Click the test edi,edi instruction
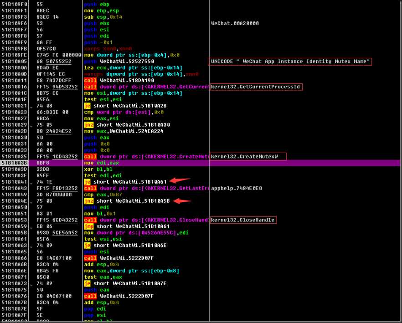This screenshot has height=323, width=402. point(103,175)
